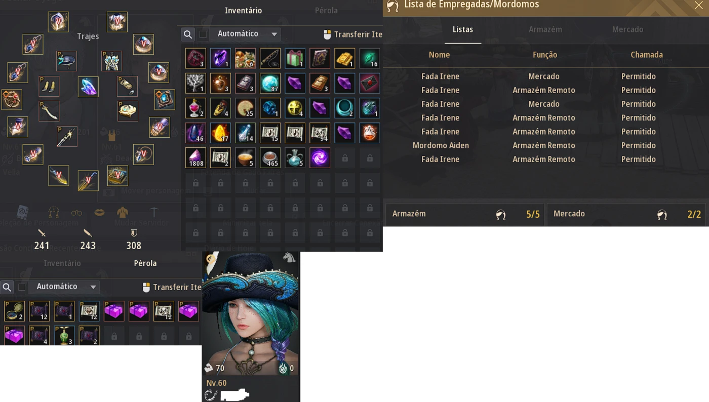Click the blue crystal costume slot
This screenshot has height=402, width=709.
(x=88, y=87)
